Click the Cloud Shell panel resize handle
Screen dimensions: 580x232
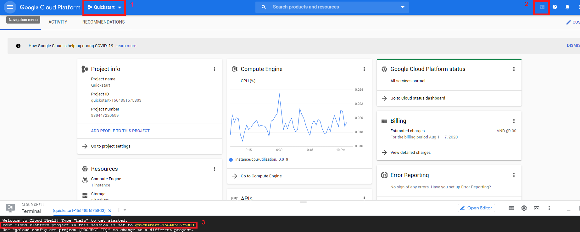303,202
